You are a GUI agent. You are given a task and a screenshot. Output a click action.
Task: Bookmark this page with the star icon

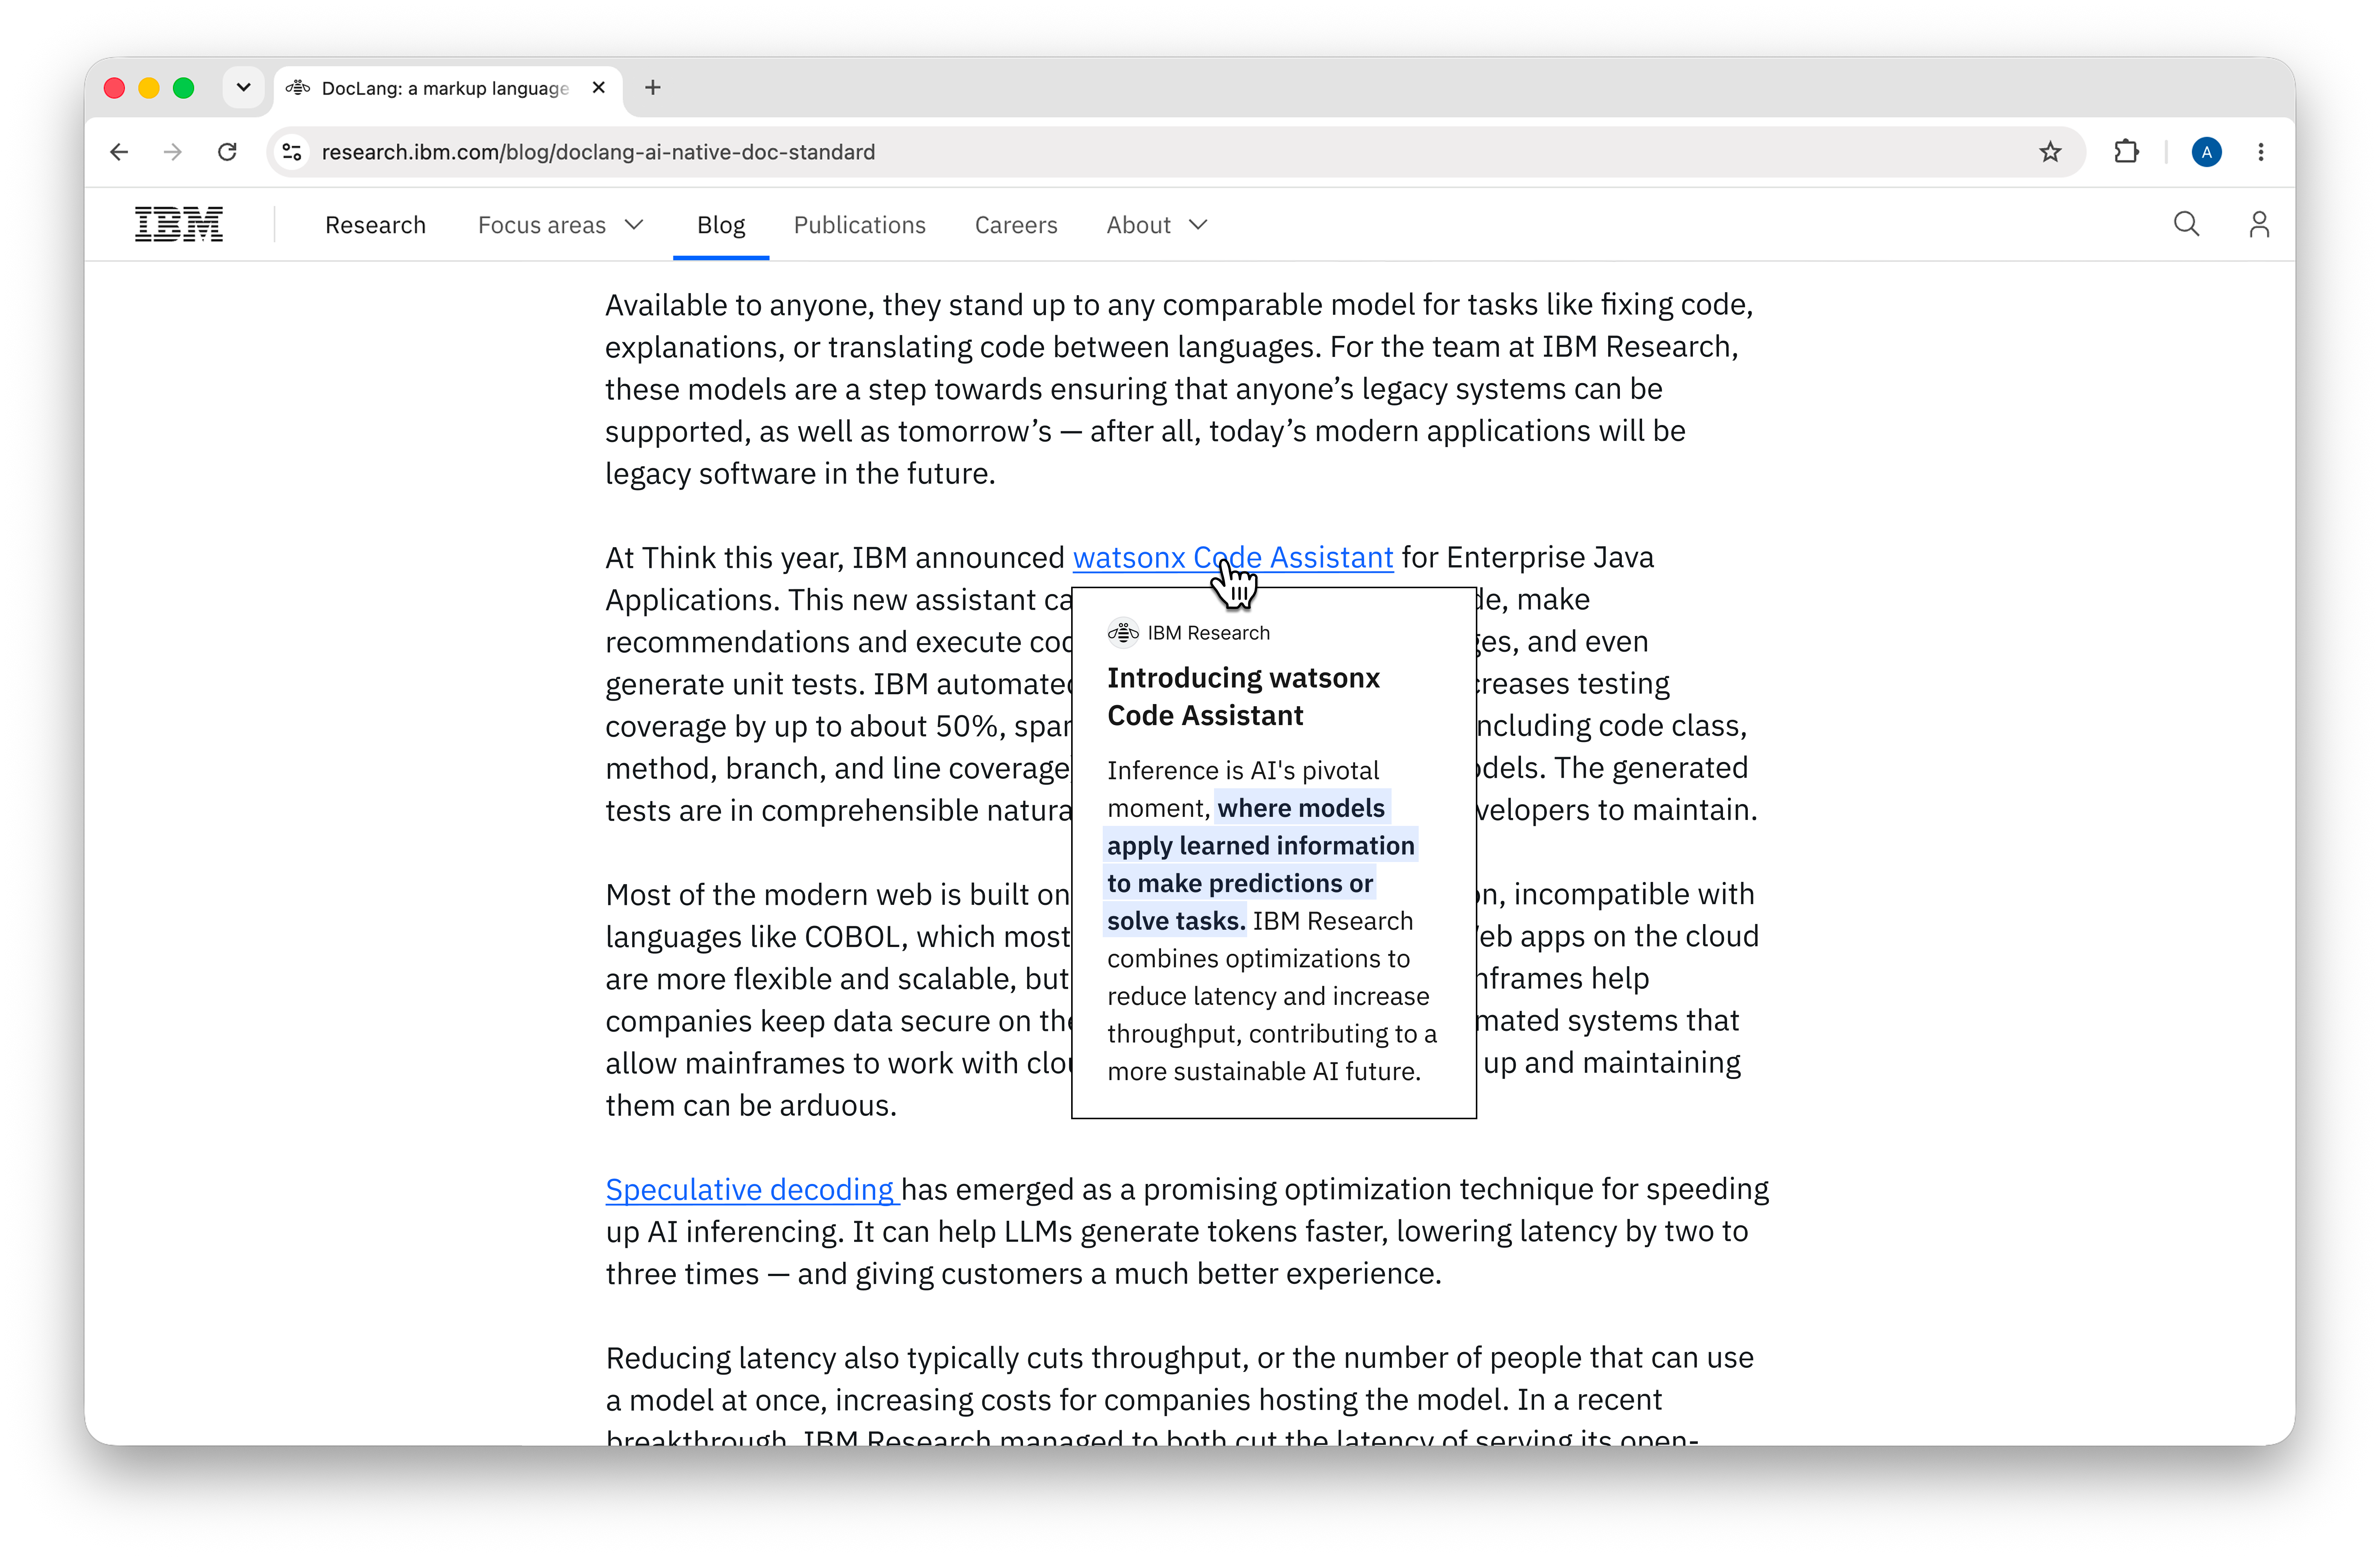(2050, 152)
